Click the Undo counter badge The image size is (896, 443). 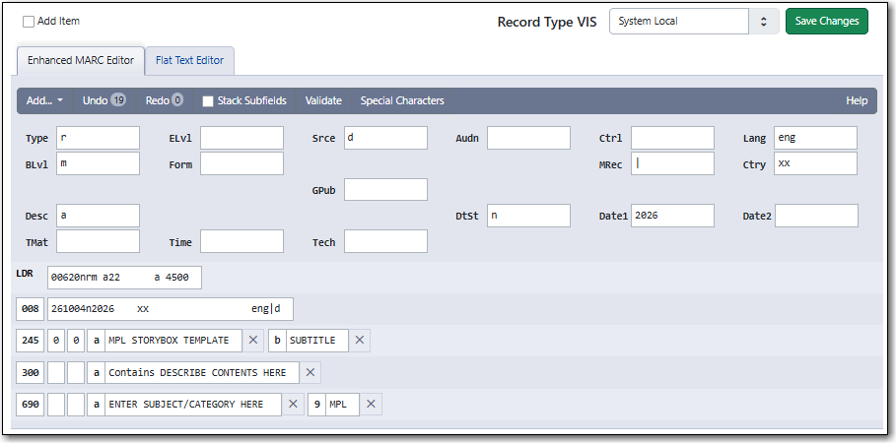point(118,100)
